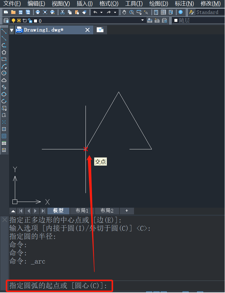Image resolution: width=225 pixels, height=293 pixels.
Task: Expand the layout tabs list up-arrow
Action: [x=13, y=211]
